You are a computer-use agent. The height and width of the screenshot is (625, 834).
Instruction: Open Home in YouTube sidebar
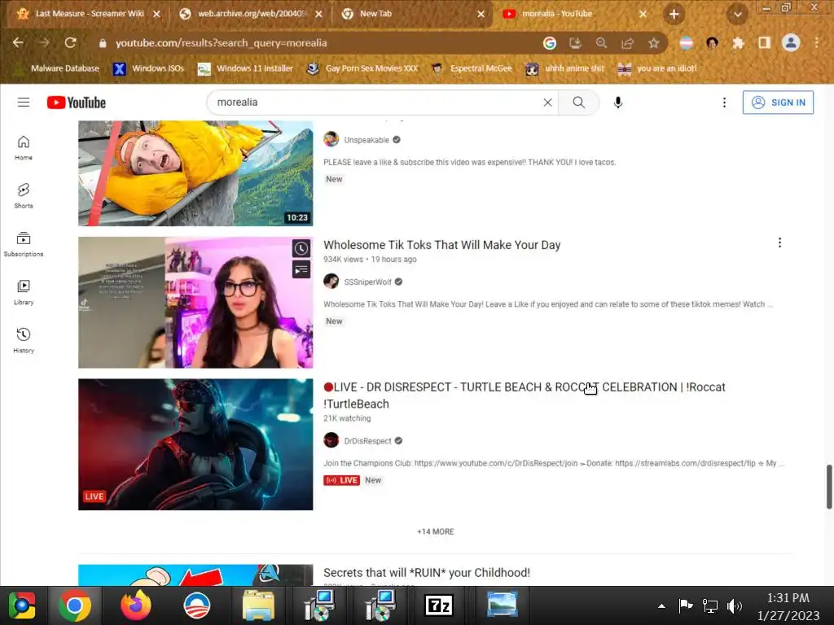click(24, 148)
